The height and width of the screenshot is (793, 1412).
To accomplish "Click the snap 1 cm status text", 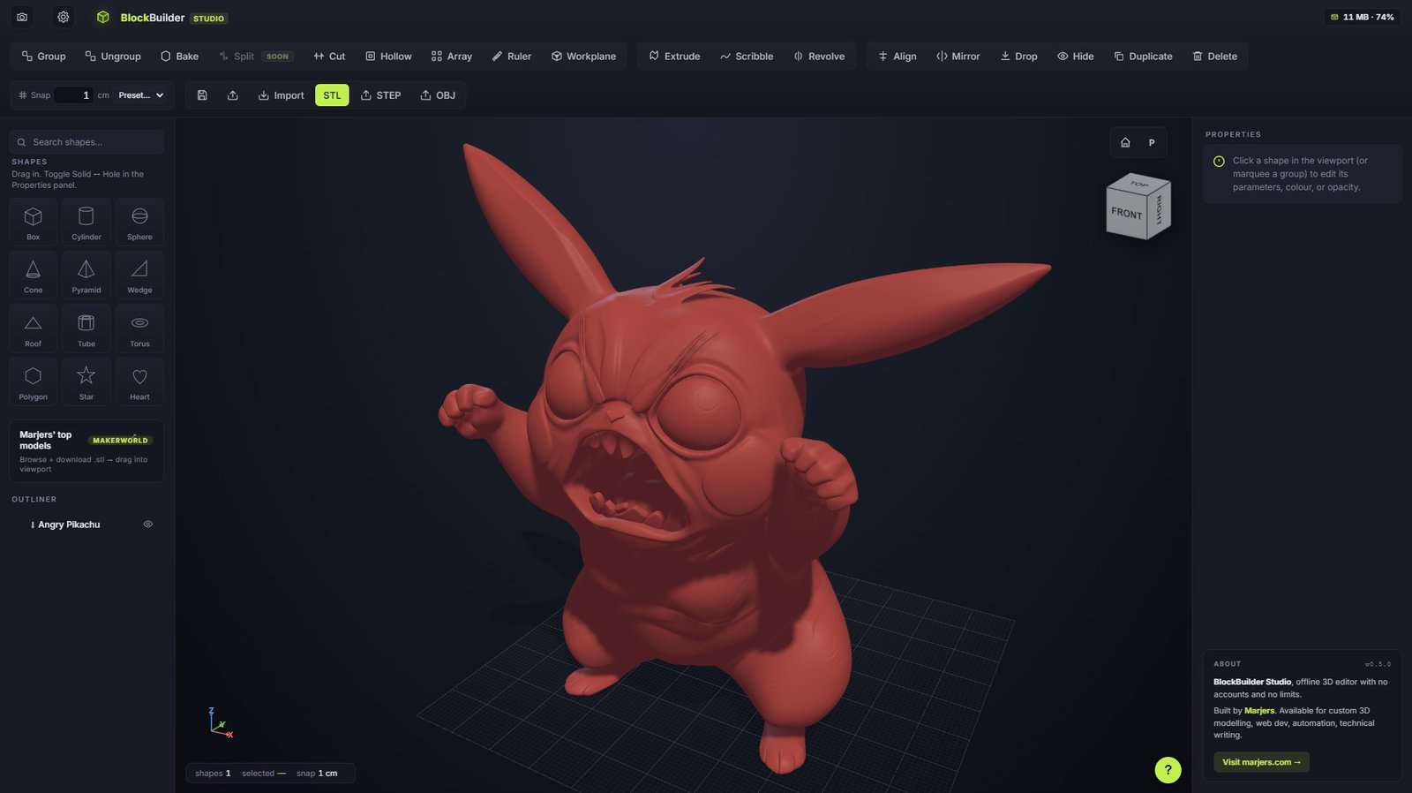I will (x=317, y=774).
